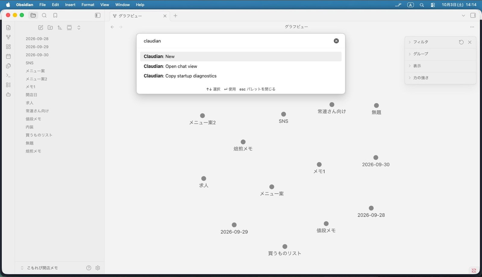Click the input source A indicator
The width and height of the screenshot is (482, 277).
410,5
